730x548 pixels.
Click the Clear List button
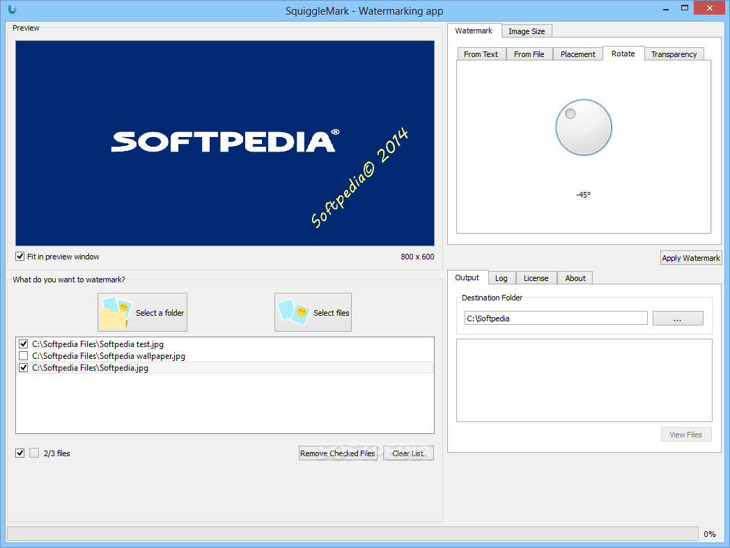407,453
